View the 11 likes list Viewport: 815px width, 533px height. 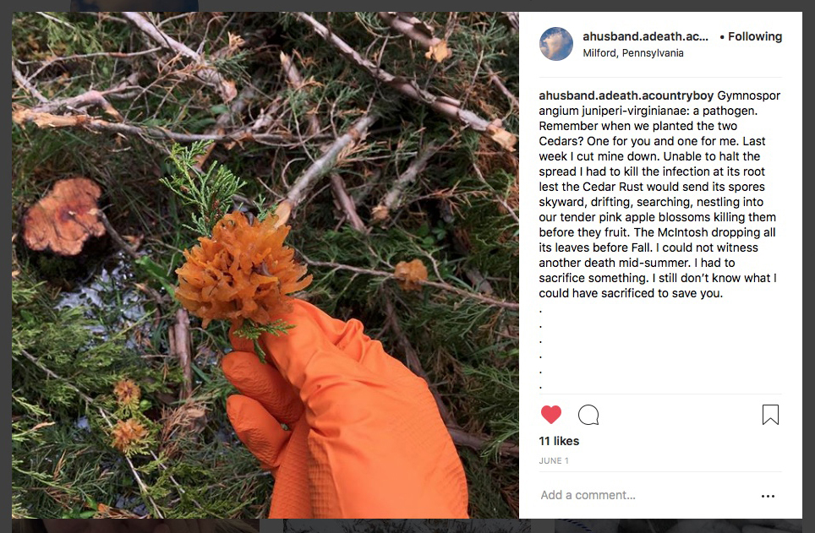tap(559, 441)
